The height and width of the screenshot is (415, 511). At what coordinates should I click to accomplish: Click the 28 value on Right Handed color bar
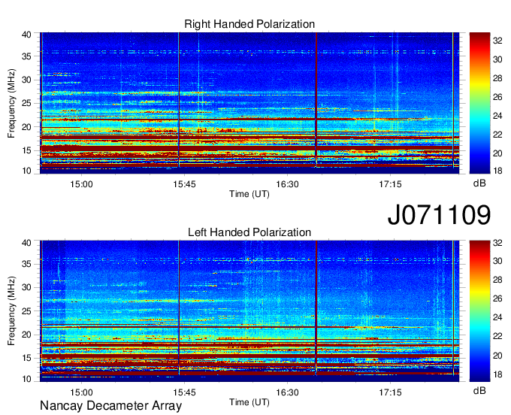[x=497, y=78]
